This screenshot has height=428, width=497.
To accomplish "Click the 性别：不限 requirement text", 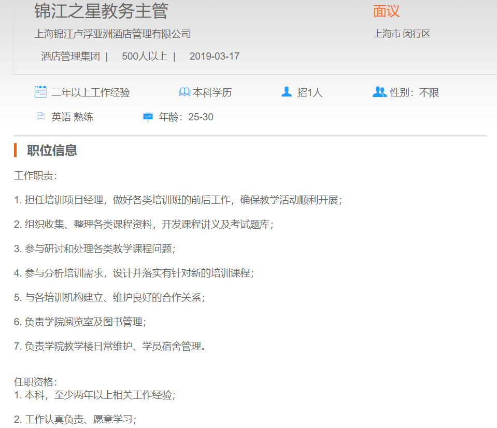I will [415, 93].
